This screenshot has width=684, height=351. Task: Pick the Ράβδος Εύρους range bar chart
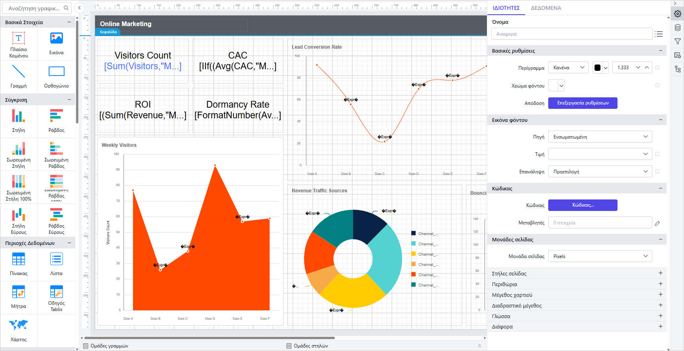[57, 220]
